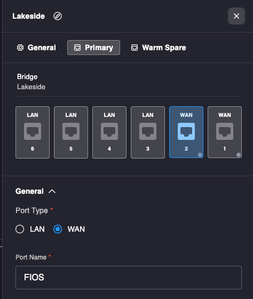Click the Port Name field containing FIOS
Screen dimensions: 253x299
(x=129, y=278)
